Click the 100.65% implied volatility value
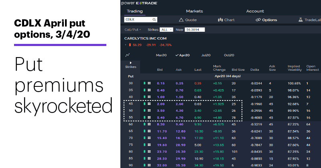The width and height of the screenshot is (321, 168). tap(294, 84)
